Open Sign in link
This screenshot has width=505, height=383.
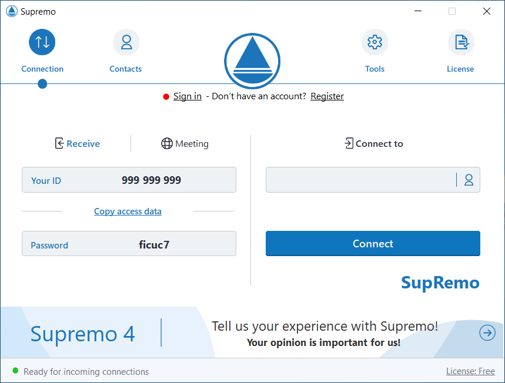(x=187, y=96)
